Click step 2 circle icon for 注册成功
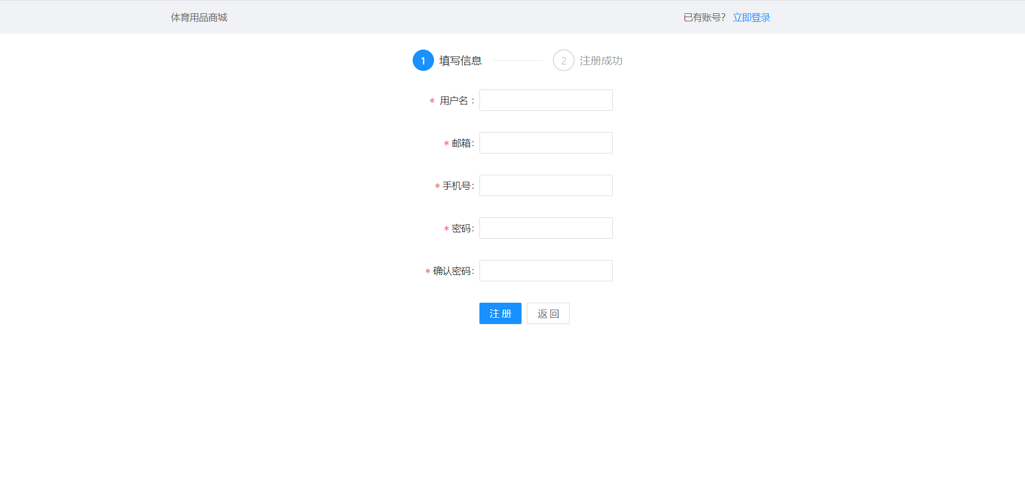This screenshot has height=502, width=1025. point(564,60)
